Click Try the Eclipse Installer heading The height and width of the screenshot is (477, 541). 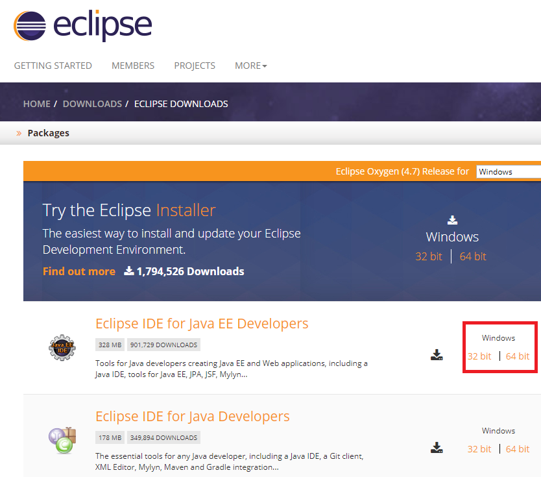[129, 210]
